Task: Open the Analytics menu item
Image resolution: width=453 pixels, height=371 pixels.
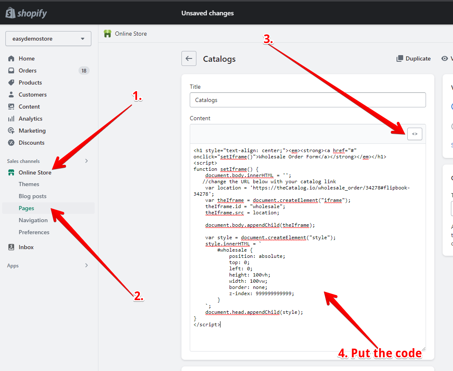Action: tap(30, 119)
